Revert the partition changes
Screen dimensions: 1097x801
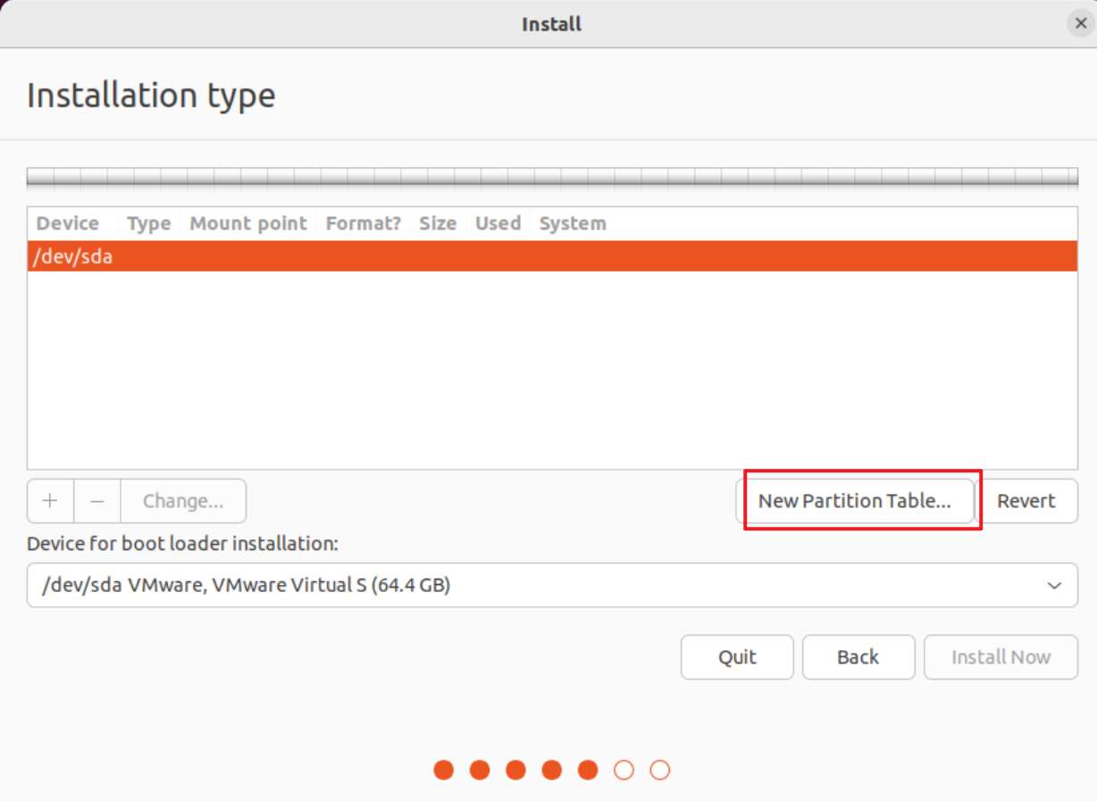(x=1026, y=501)
